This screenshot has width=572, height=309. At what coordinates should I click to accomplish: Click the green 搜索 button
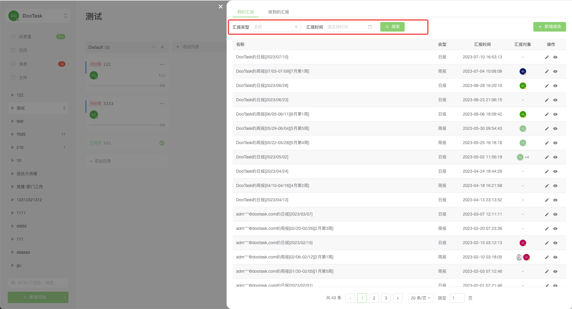tap(392, 27)
